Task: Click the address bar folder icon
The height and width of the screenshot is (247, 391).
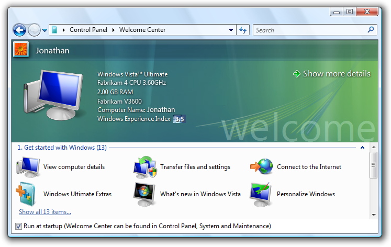Action: pyautogui.click(x=54, y=30)
